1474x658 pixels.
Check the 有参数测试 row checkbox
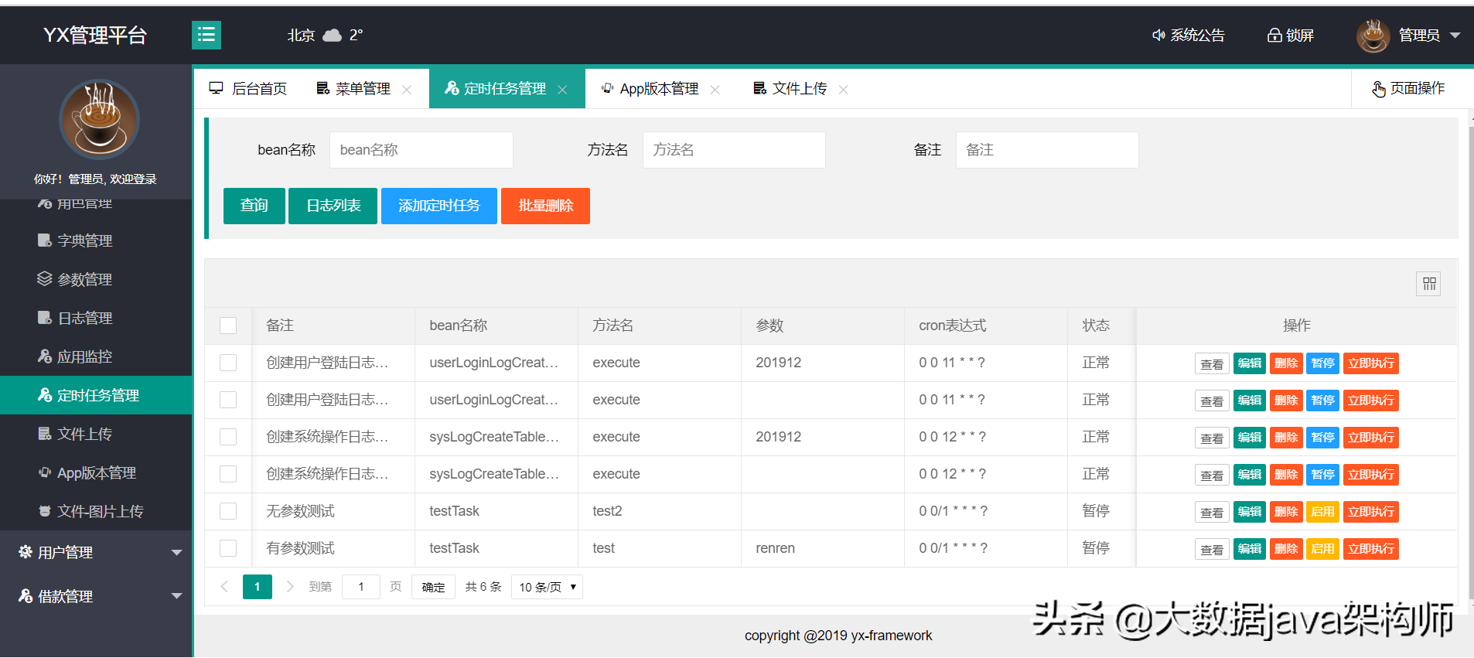point(228,548)
